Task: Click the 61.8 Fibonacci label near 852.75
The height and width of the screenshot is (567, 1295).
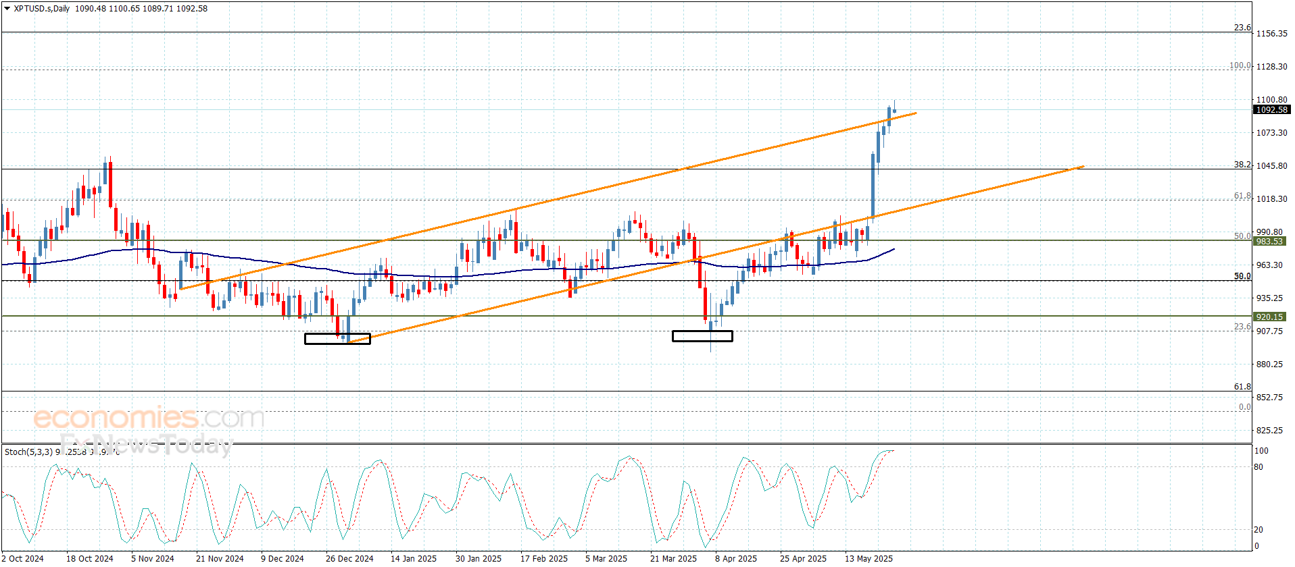Action: (x=1242, y=387)
